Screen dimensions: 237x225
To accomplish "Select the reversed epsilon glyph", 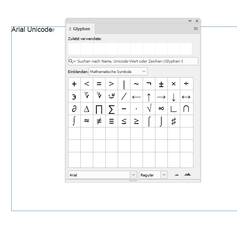I will 74,96.
